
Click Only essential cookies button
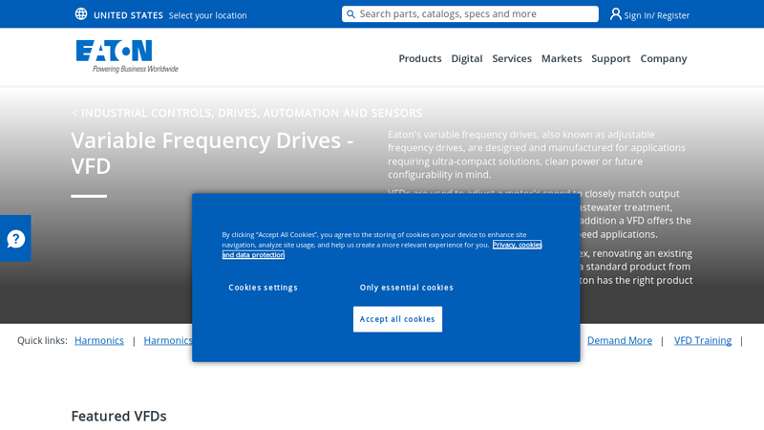407,288
